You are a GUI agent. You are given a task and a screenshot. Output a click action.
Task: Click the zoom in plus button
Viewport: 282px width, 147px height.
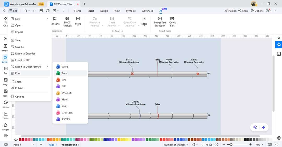coord(250,144)
